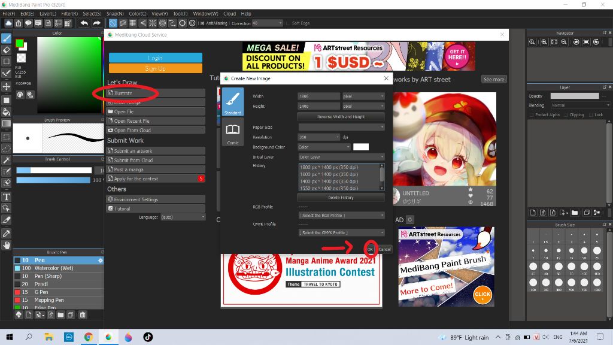Select the Bucket fill tool
Image resolution: width=613 pixels, height=345 pixels.
(6, 111)
